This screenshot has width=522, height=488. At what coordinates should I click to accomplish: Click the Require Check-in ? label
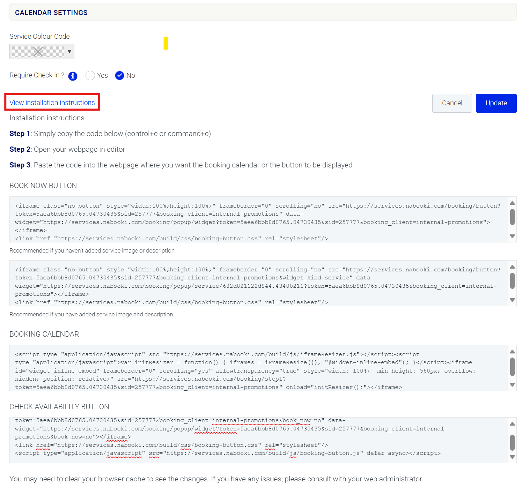coord(37,75)
